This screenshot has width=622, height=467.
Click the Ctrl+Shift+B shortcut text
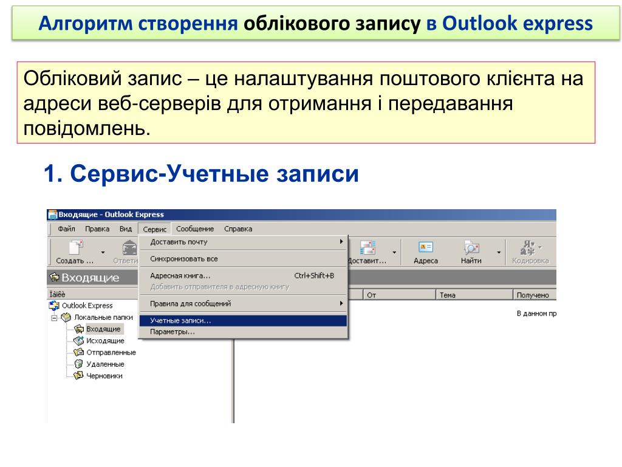(314, 275)
